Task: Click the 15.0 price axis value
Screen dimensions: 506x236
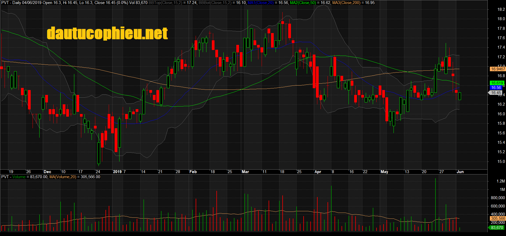Action: (501, 162)
